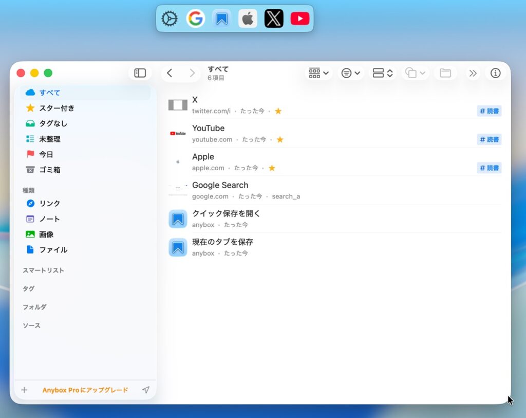This screenshot has width=526, height=418.
Task: Toggle the sidebar visibility button
Action: tap(140, 73)
